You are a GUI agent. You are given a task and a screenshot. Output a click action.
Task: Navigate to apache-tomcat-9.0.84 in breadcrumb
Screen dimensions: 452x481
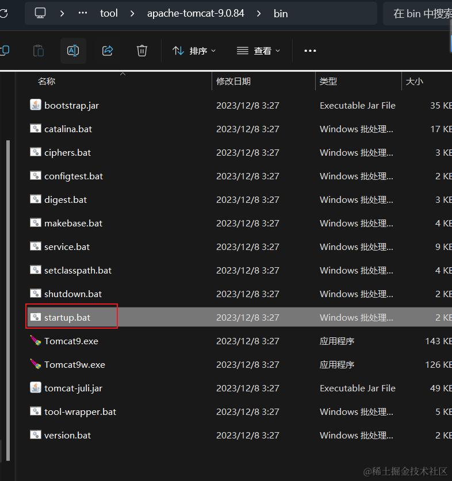pos(196,13)
